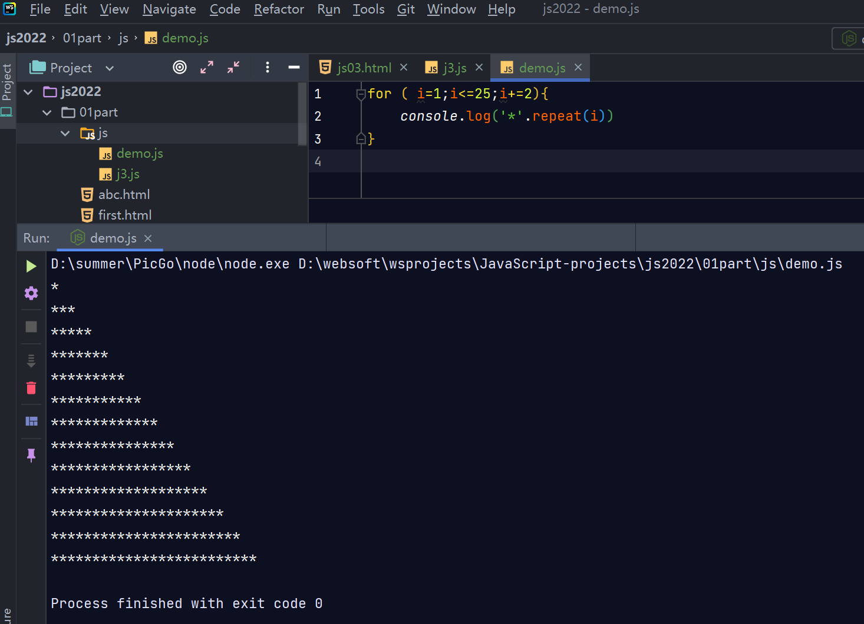Open run configuration gear settings icon
Screen dimensions: 864x624
pyautogui.click(x=31, y=293)
